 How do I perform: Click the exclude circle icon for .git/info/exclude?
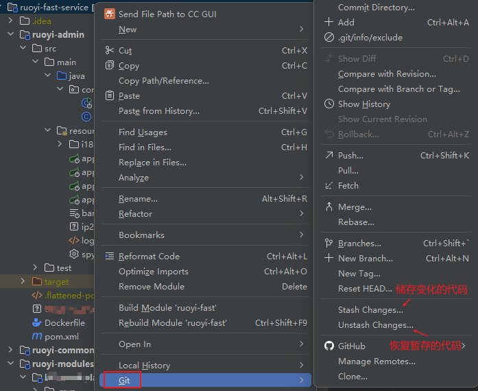[329, 37]
